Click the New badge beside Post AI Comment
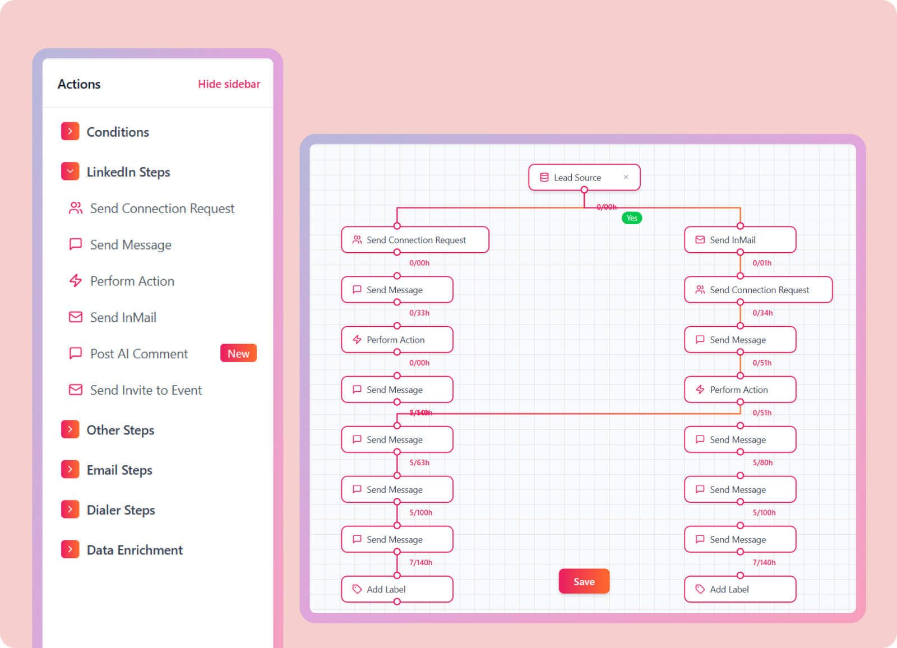Screen dimensions: 897x648 click(x=238, y=354)
